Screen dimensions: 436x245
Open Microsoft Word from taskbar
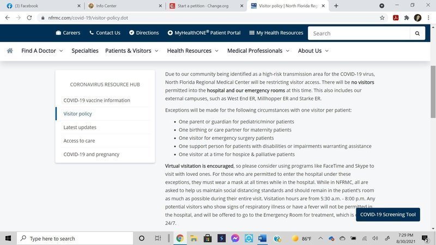pos(262,238)
